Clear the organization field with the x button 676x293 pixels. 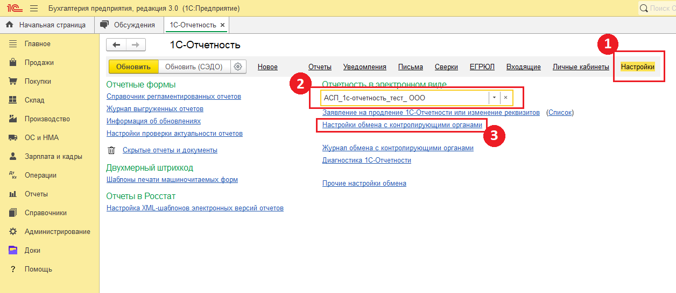(505, 98)
